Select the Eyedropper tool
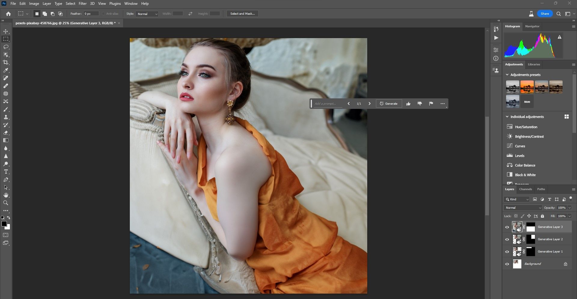Viewport: 577px width, 299px height. tap(6, 70)
